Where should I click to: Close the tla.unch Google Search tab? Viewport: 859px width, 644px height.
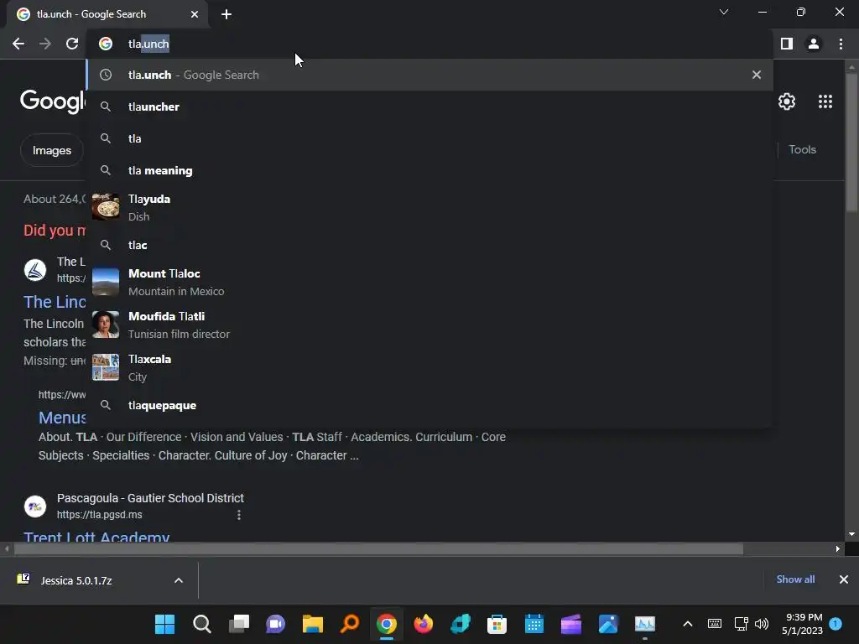coord(195,15)
